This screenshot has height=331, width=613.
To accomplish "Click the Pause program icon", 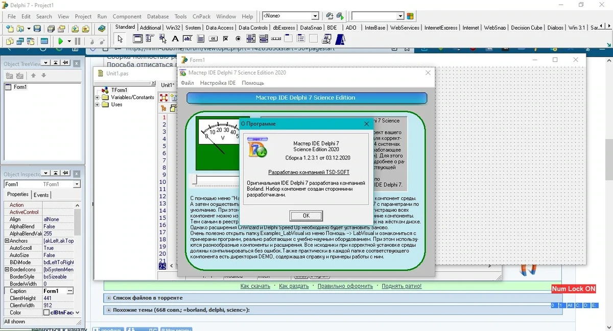I will pyautogui.click(x=78, y=41).
